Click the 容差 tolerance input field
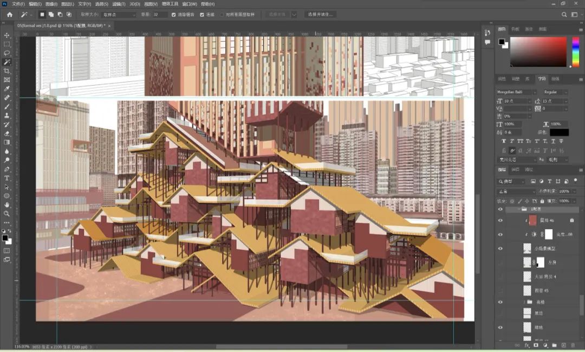Screen dimensions: 585x352 pyautogui.click(x=159, y=15)
